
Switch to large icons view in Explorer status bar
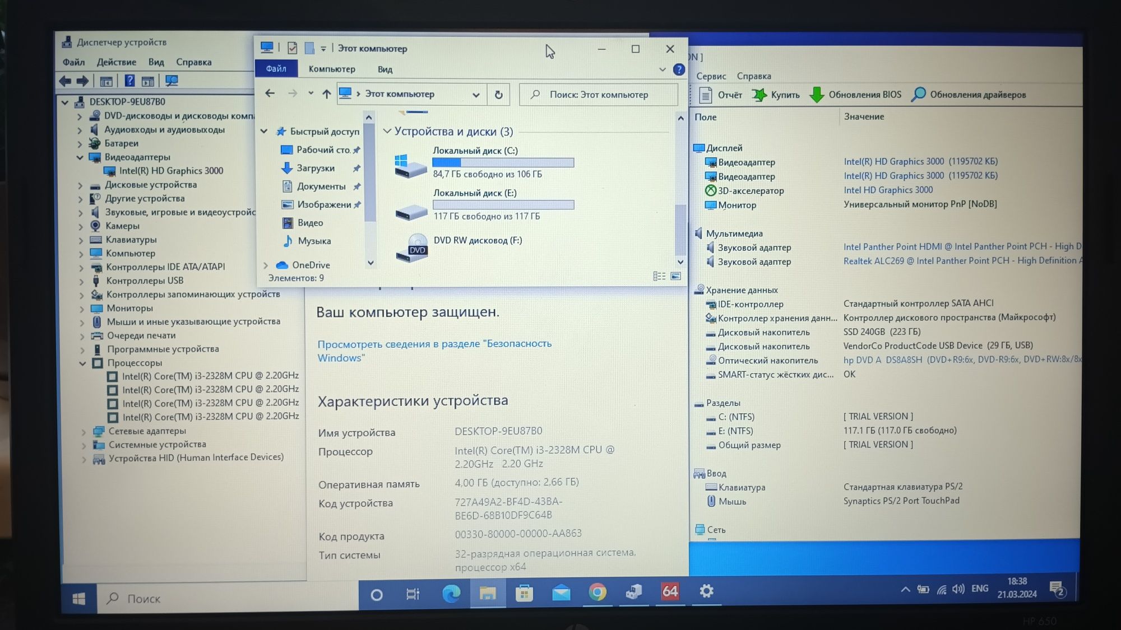(676, 276)
